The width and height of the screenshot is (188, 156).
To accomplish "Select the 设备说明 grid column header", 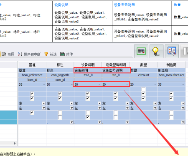I will [x=88, y=65].
